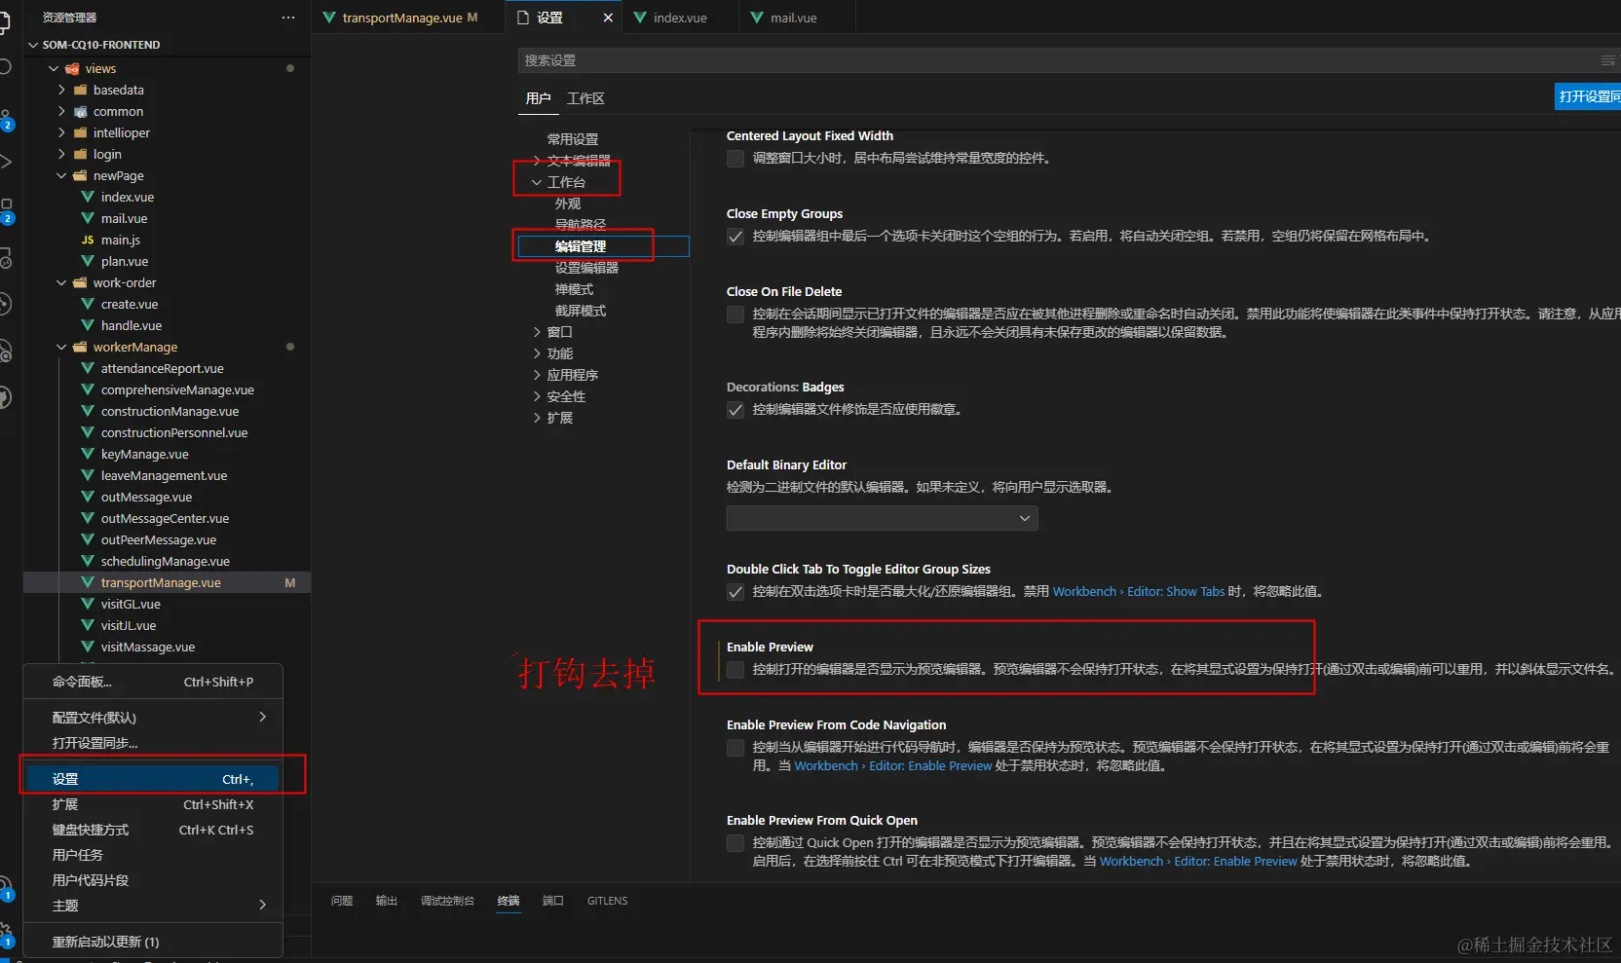
Task: Click the Vue icon beside constructionManage.vue
Action: coord(88,411)
